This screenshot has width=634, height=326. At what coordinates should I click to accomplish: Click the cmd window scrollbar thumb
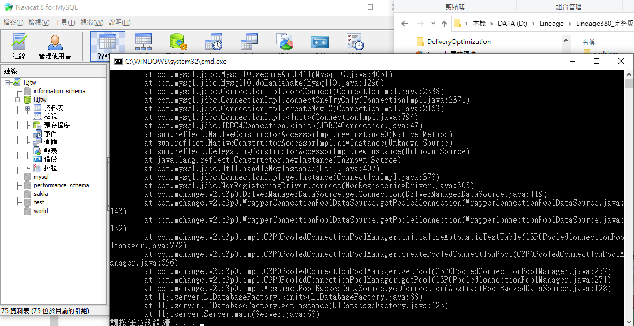(x=629, y=83)
